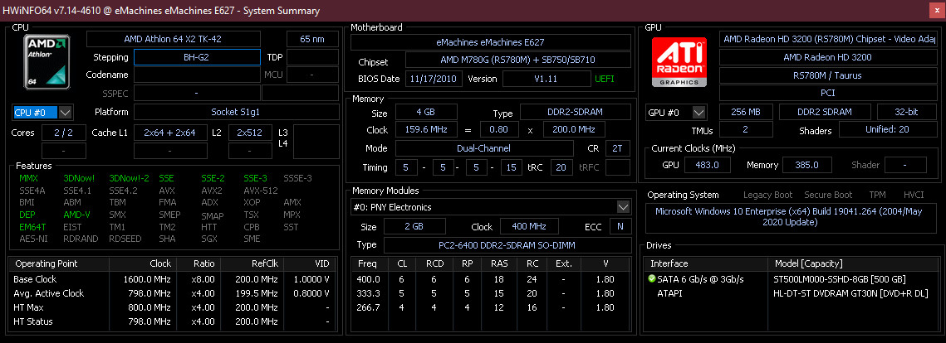Click the RefClk column header
This screenshot has height=343, width=946.
click(252, 263)
